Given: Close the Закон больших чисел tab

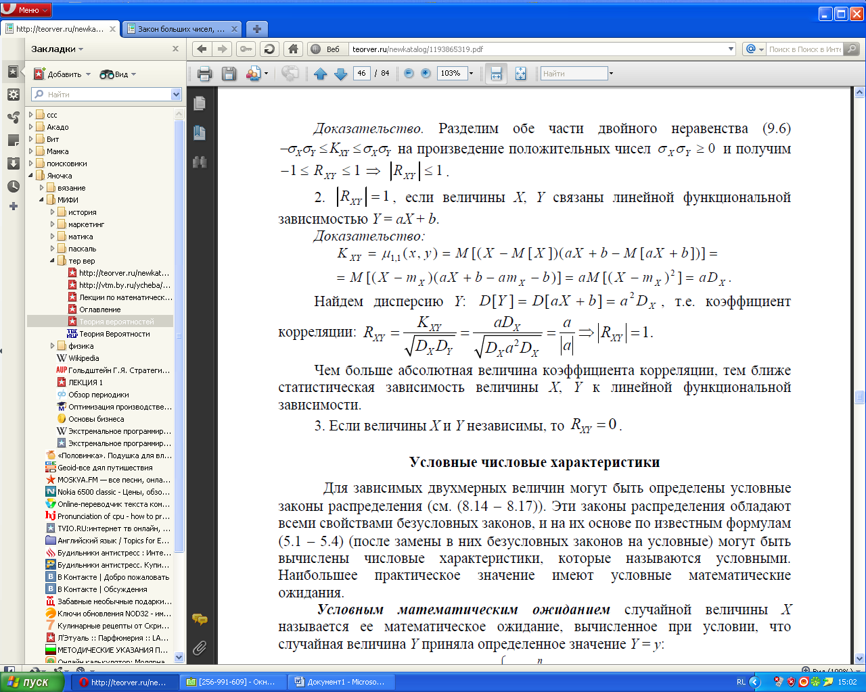Looking at the screenshot, I should (235, 29).
